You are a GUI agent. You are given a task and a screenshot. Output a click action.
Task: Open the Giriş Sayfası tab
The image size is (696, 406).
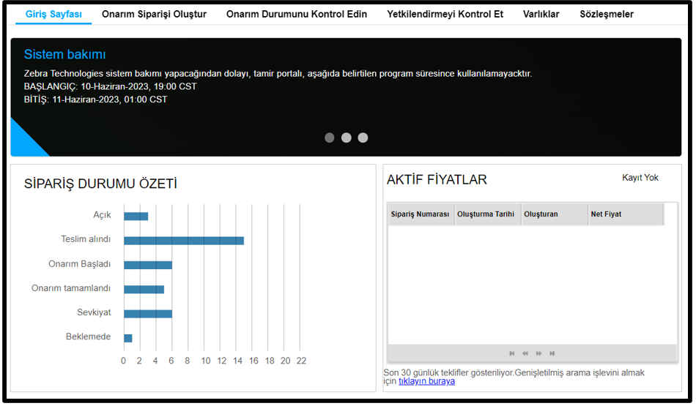[x=53, y=14]
